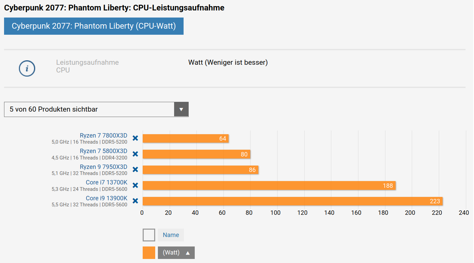Click the '5,0 GHz | 16 Threads | DDR5-5200' spec text
The height and width of the screenshot is (263, 474).
pos(89,142)
